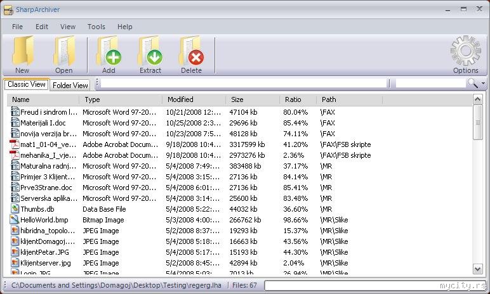Switch to the Folder View tab
490x294 pixels.
(70, 85)
